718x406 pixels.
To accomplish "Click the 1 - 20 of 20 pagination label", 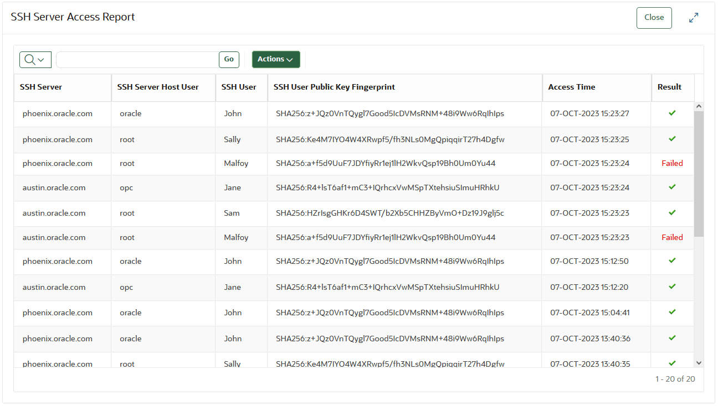I will point(675,379).
